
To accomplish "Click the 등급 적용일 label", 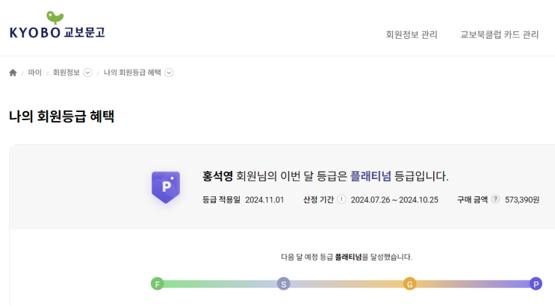I will pyautogui.click(x=221, y=200).
